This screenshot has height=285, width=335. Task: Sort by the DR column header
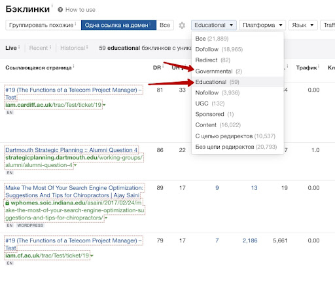[x=157, y=67]
